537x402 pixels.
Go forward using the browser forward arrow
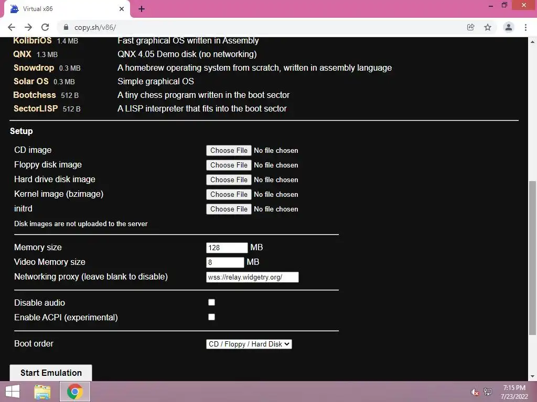pos(28,27)
